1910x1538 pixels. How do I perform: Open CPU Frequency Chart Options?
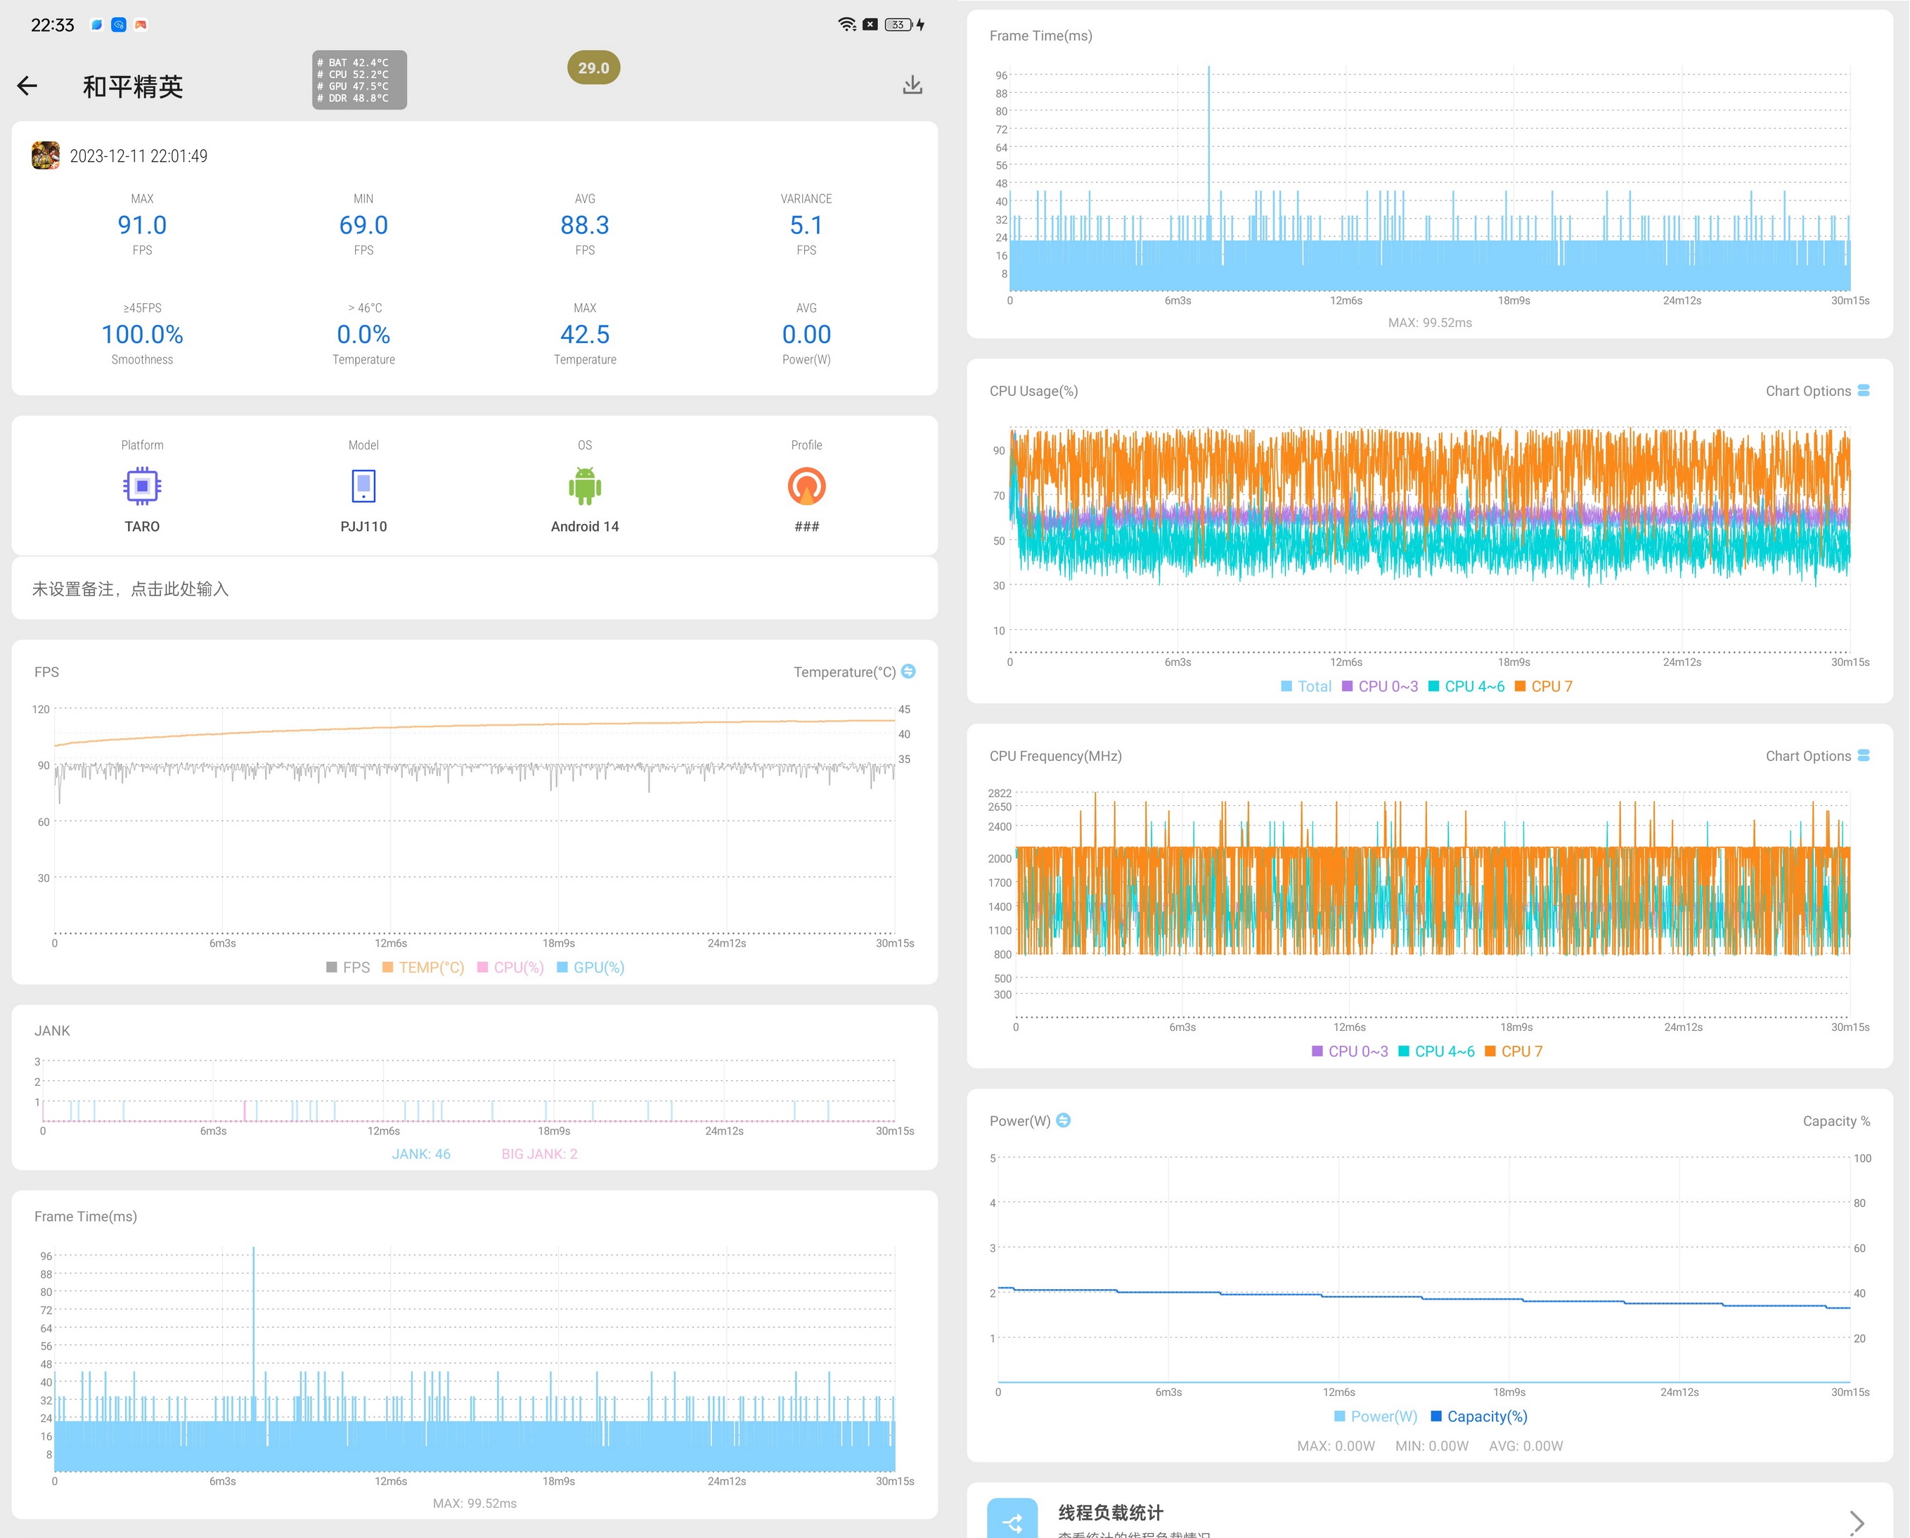click(1817, 756)
